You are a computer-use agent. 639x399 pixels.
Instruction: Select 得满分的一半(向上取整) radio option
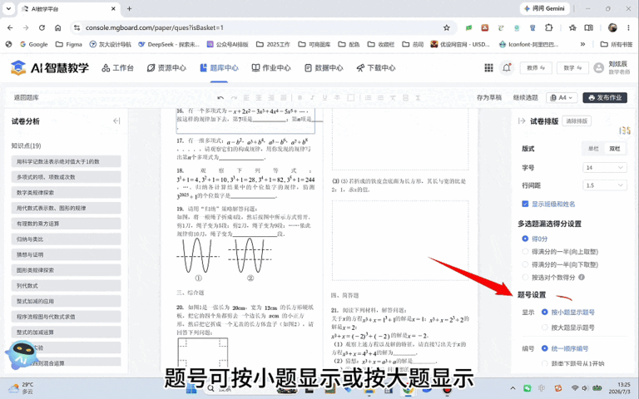click(x=525, y=252)
